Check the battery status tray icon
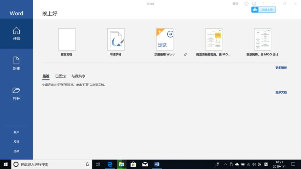Viewport: 301px width, 169px height. (x=243, y=164)
